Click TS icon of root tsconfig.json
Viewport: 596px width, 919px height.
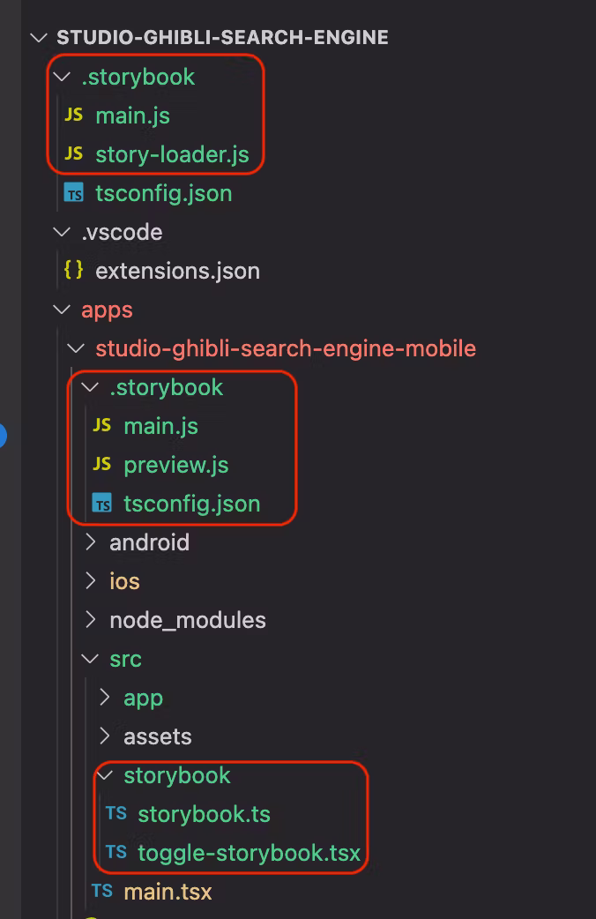tap(74, 194)
